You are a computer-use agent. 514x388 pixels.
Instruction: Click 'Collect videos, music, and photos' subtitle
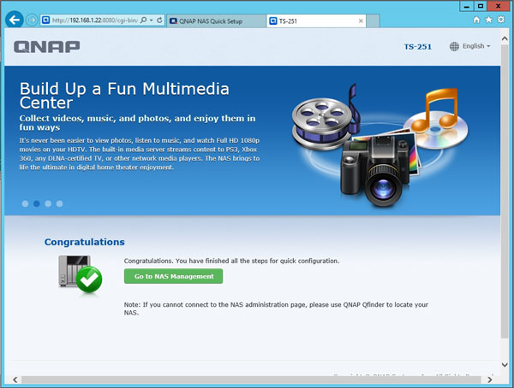pos(137,123)
